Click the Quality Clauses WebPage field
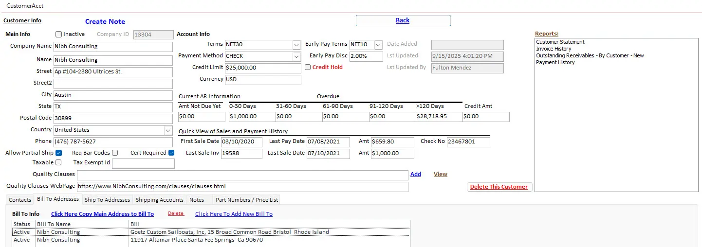The height and width of the screenshot is (247, 702). [x=242, y=187]
